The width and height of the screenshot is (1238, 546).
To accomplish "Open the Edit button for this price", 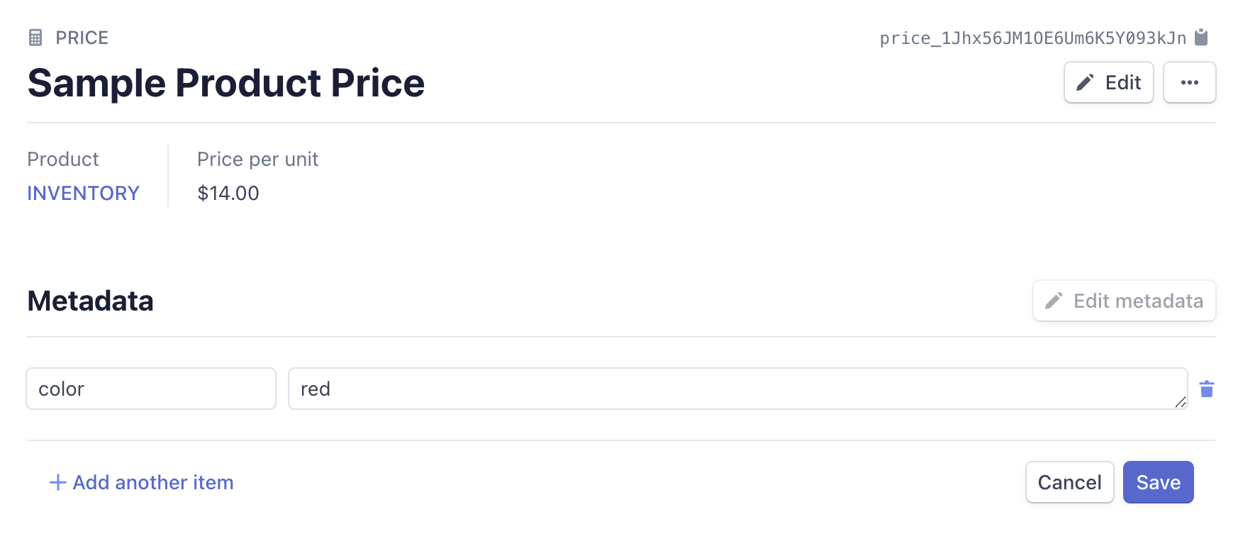I will [1109, 82].
